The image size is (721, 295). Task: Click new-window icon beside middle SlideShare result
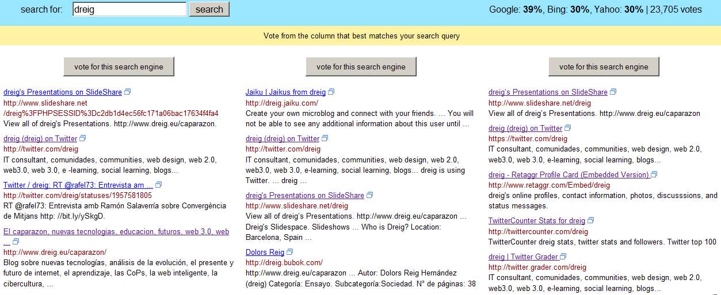click(x=370, y=195)
